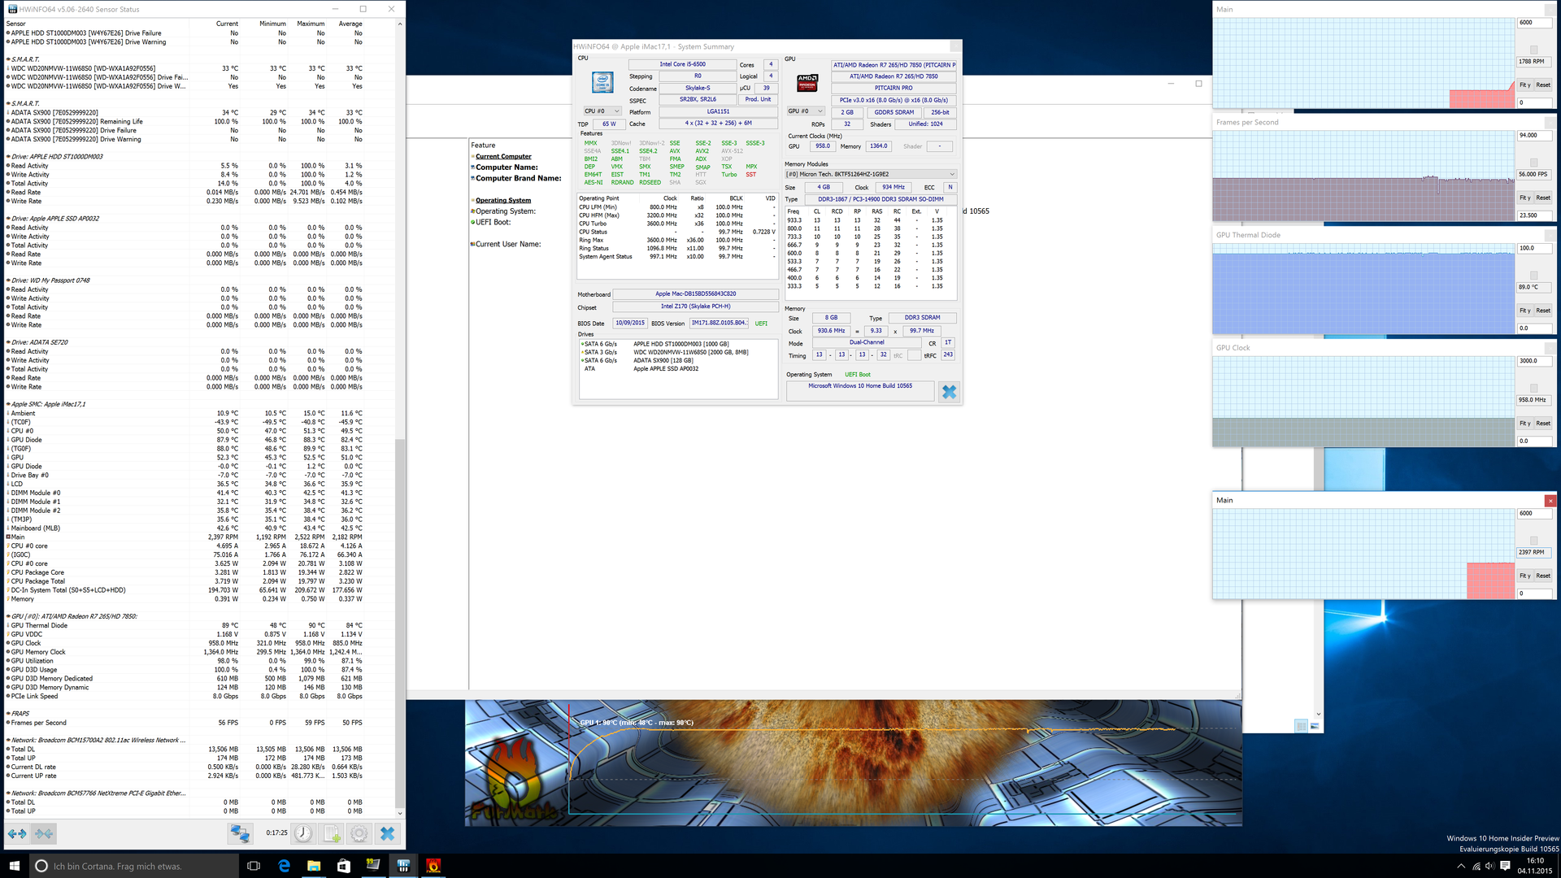Open sensor settings gear icon
1561x878 pixels.
pyautogui.click(x=359, y=833)
